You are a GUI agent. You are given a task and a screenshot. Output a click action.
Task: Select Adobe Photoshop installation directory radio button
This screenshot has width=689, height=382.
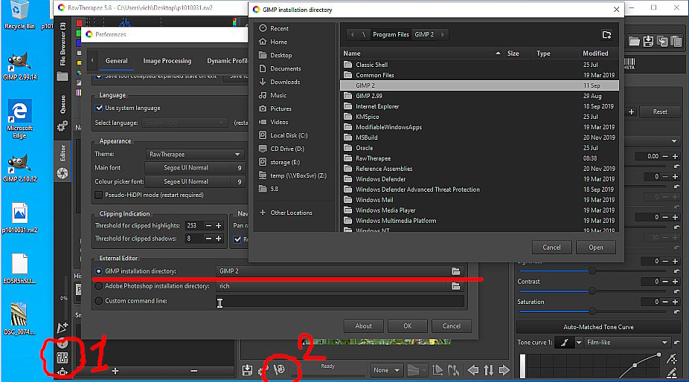98,286
